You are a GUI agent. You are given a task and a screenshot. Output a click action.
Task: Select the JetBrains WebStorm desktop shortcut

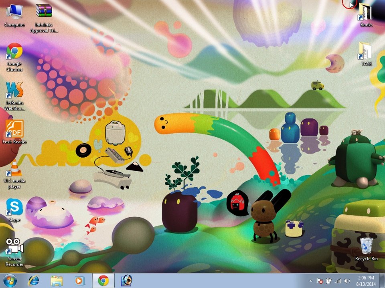pyautogui.click(x=14, y=96)
